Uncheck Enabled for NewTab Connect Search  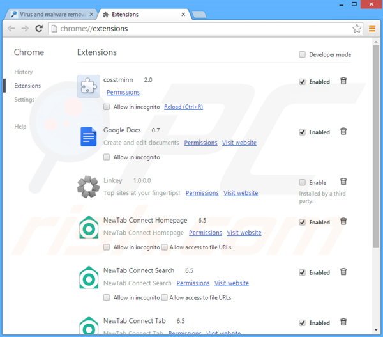302,272
